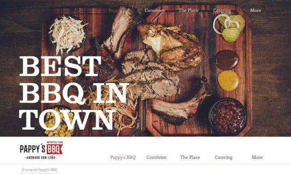
Task: Select Catering in the overlay menu on the photo
Action: (222, 11)
